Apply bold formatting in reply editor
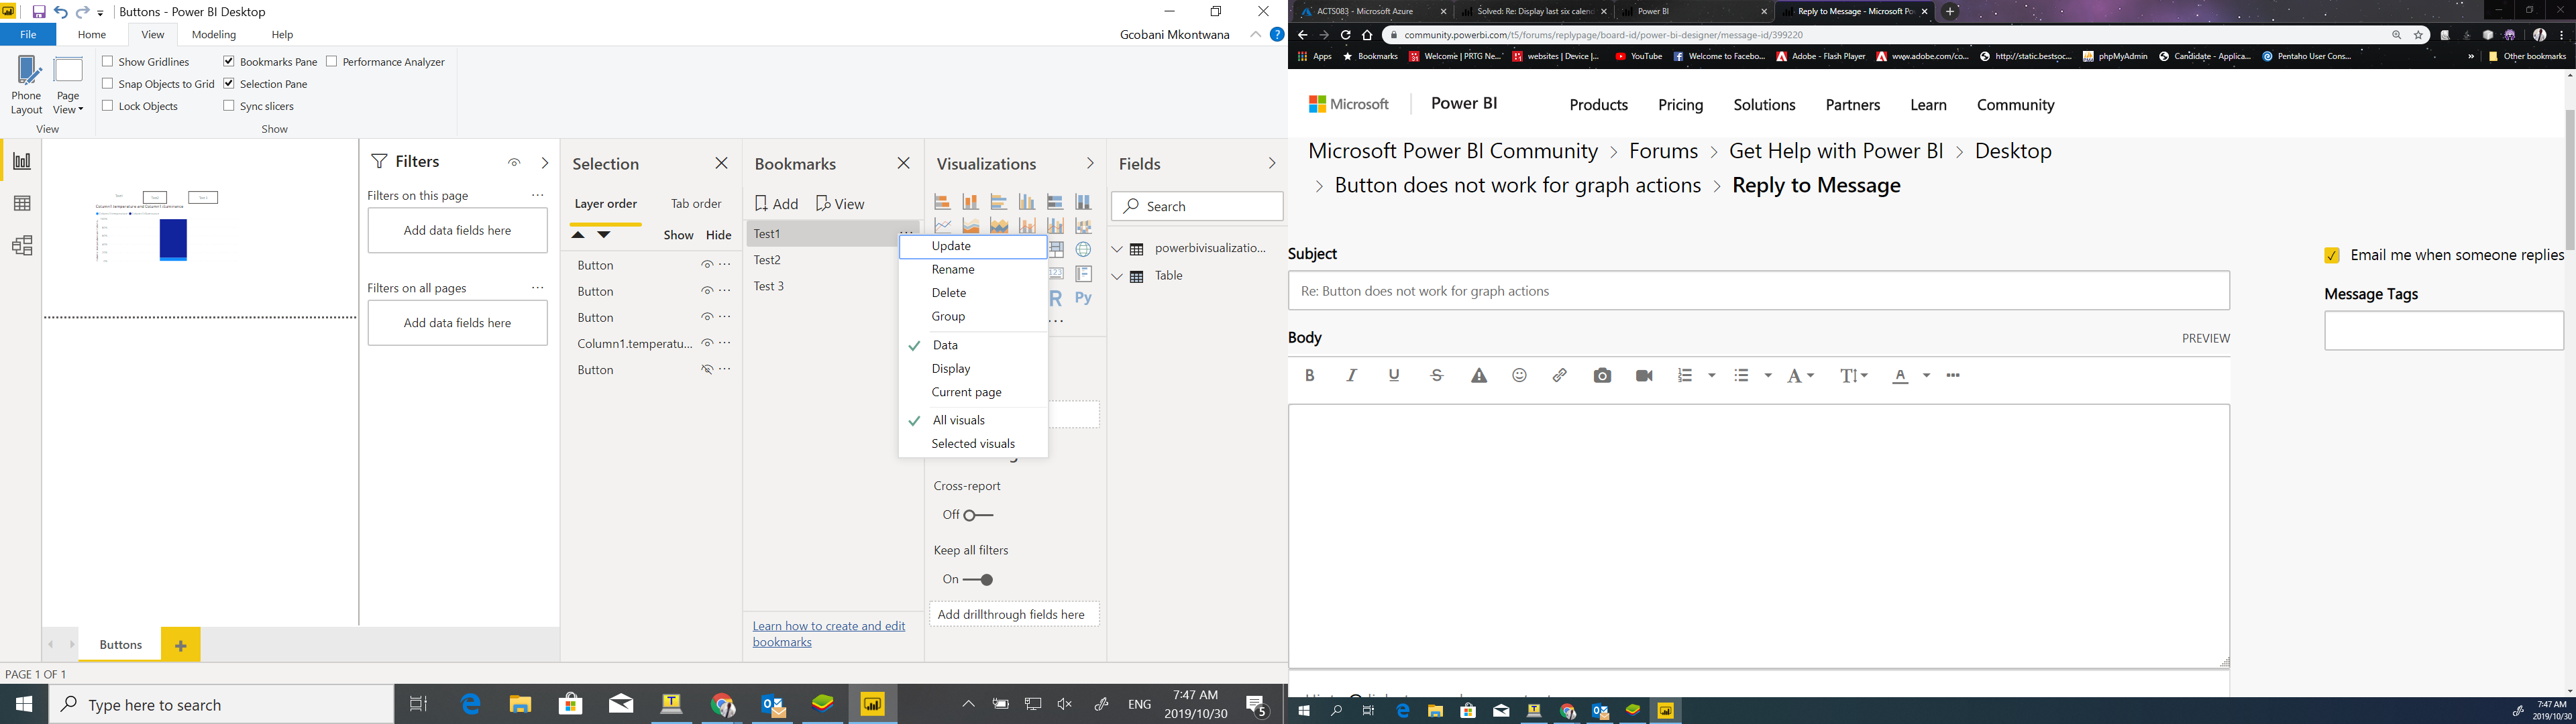 pyautogui.click(x=1309, y=376)
